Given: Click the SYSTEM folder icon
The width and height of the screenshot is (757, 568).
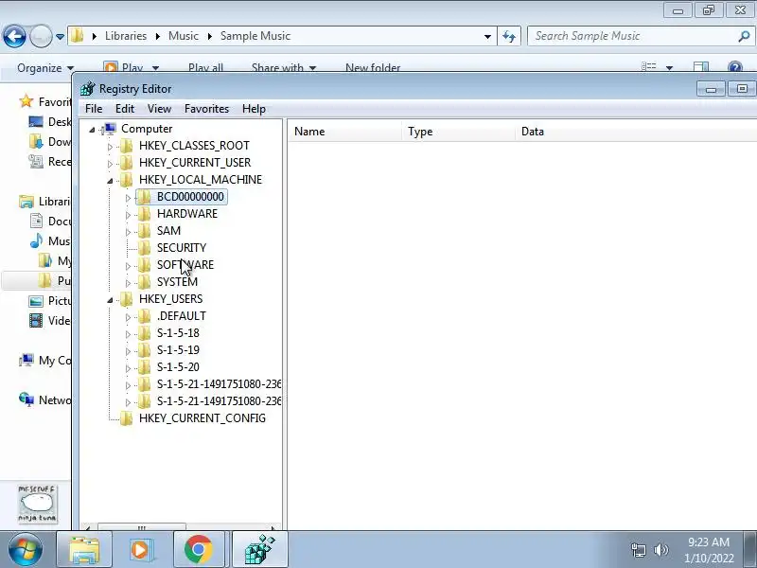Looking at the screenshot, I should (145, 281).
